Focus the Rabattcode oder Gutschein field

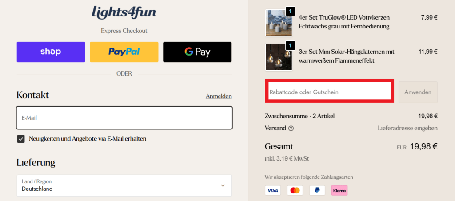coord(328,92)
